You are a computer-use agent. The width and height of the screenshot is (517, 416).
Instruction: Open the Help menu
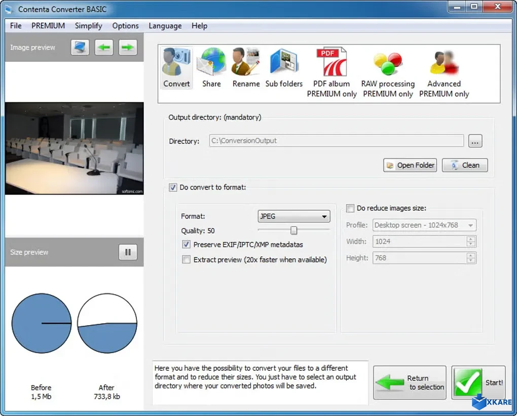(200, 26)
